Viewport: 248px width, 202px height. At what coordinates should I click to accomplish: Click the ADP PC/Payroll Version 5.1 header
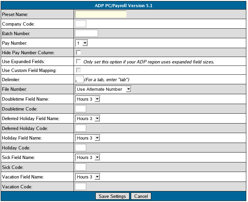click(123, 5)
